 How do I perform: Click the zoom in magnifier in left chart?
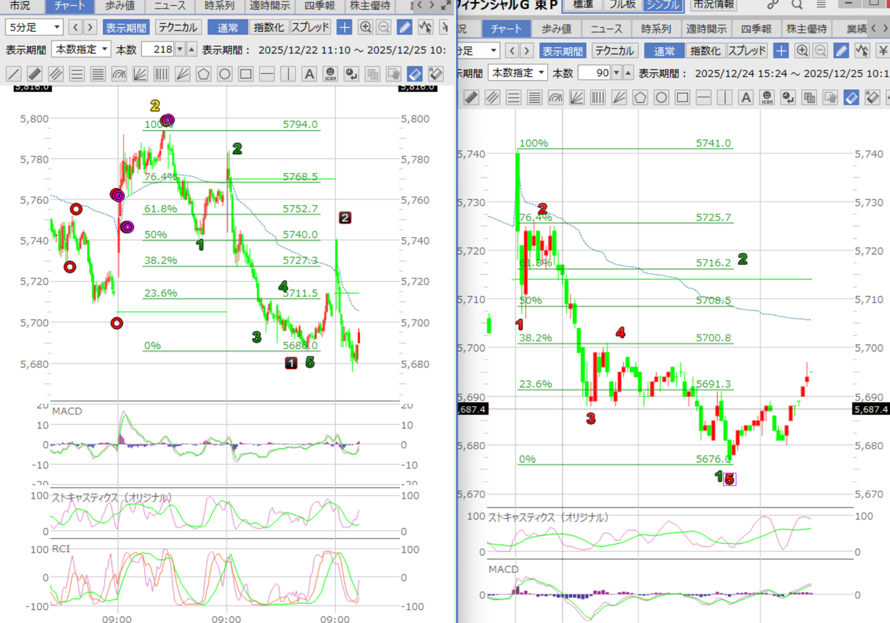coord(365,28)
